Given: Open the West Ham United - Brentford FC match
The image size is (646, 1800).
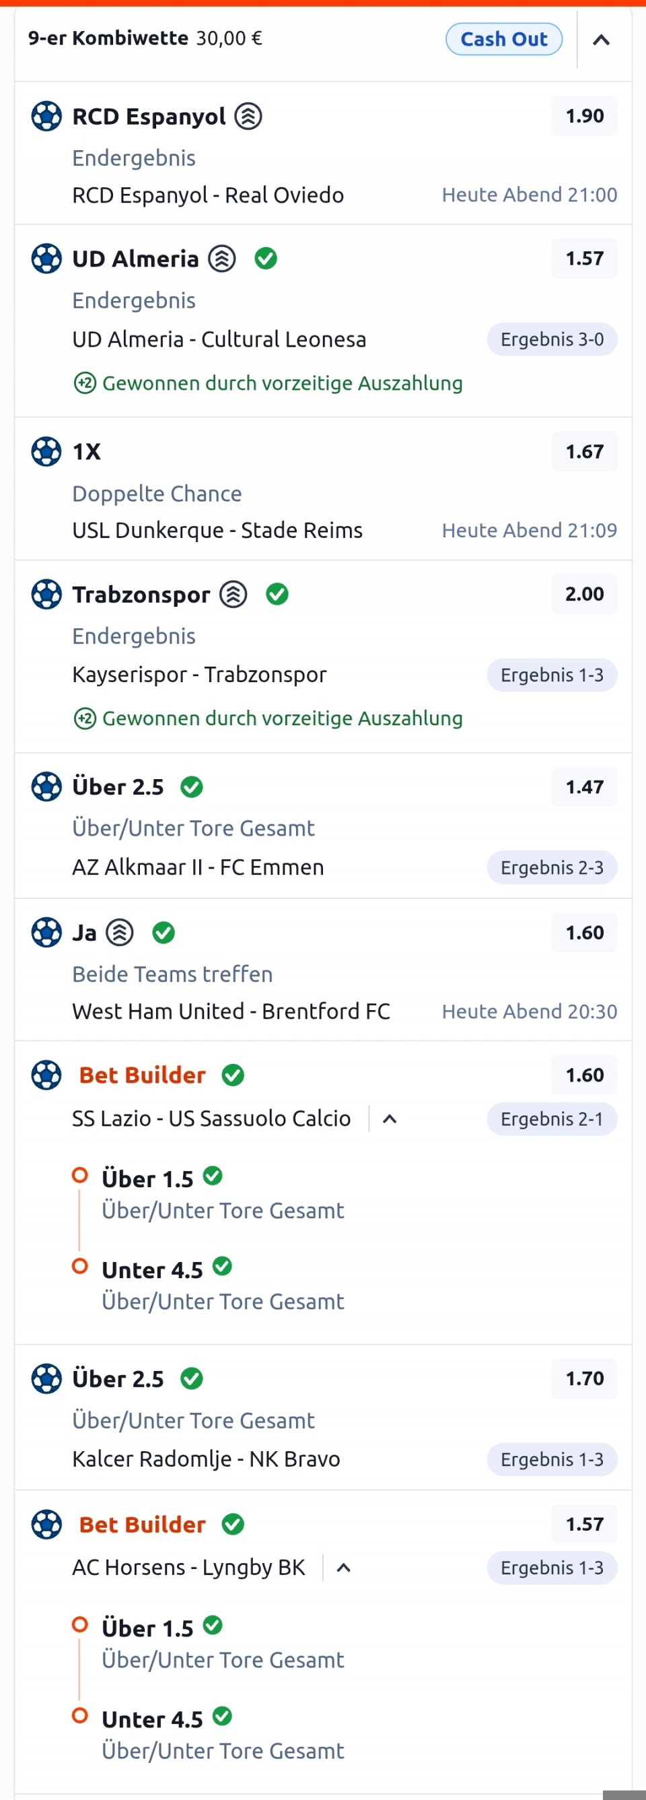Looking at the screenshot, I should [x=231, y=1011].
